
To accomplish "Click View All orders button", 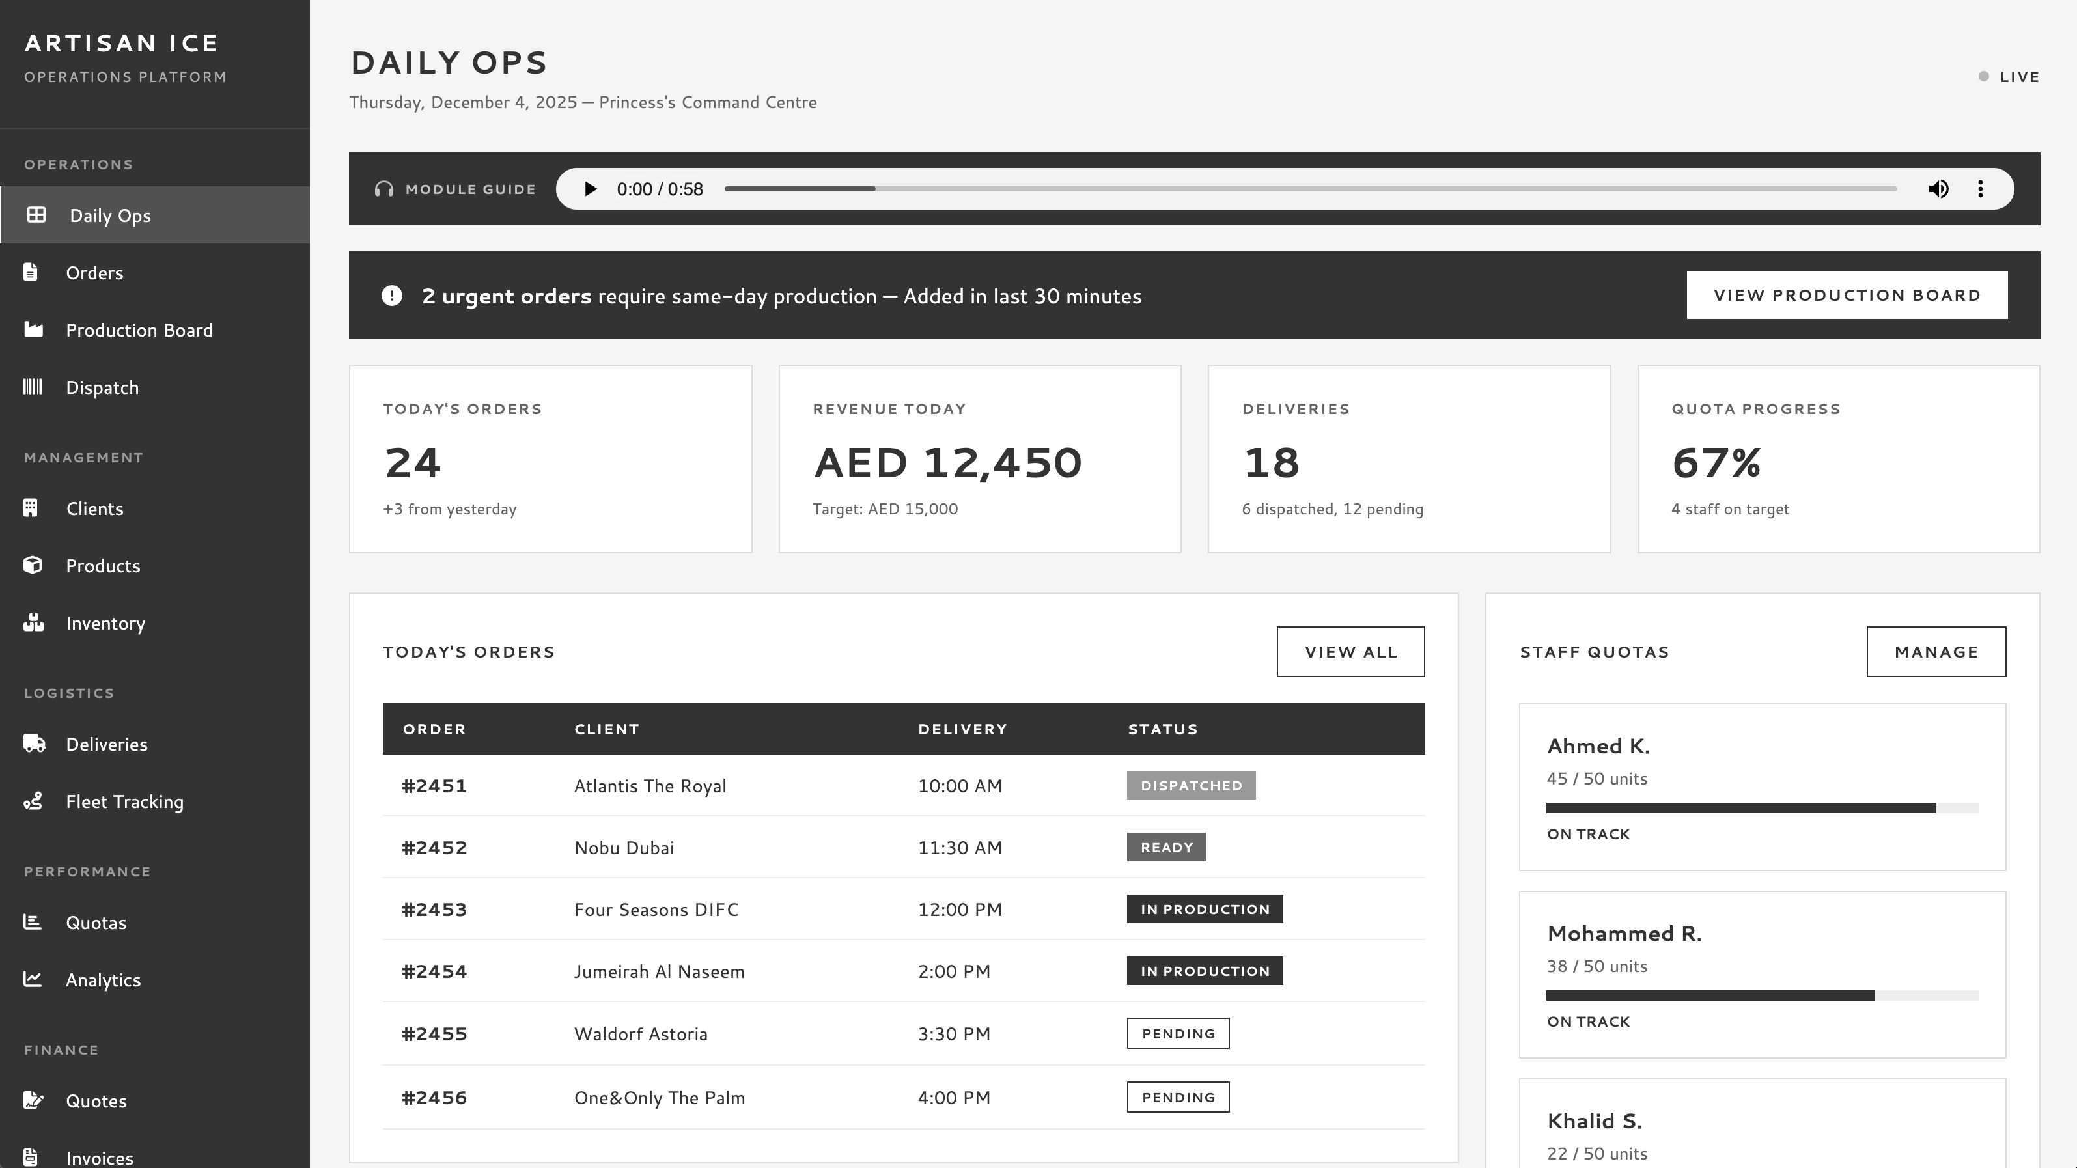I will tap(1350, 651).
